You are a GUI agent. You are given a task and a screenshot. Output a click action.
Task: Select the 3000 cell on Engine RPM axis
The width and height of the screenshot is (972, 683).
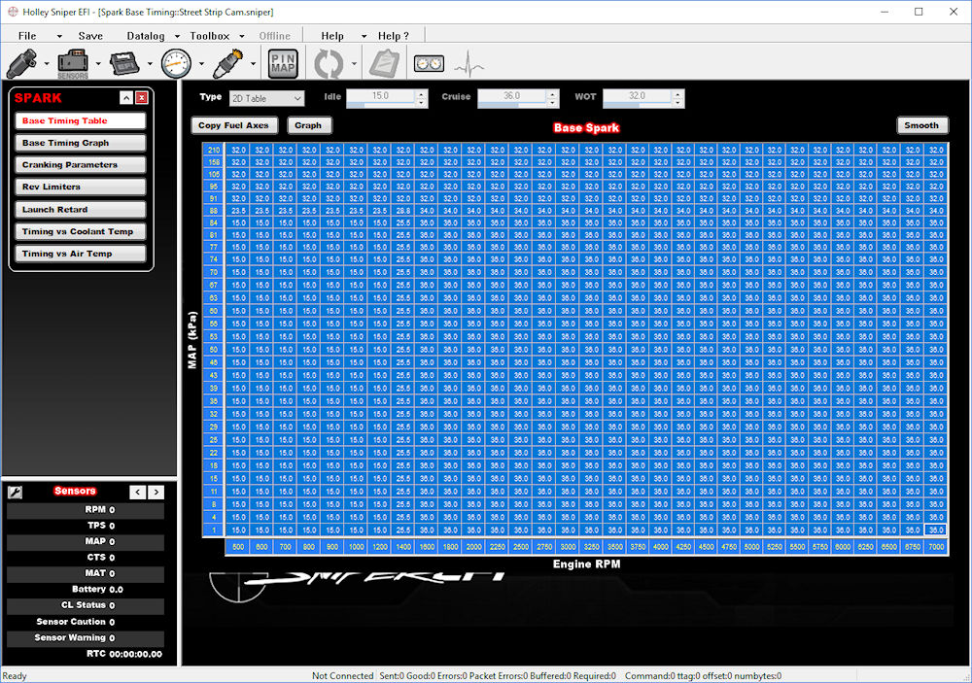568,547
